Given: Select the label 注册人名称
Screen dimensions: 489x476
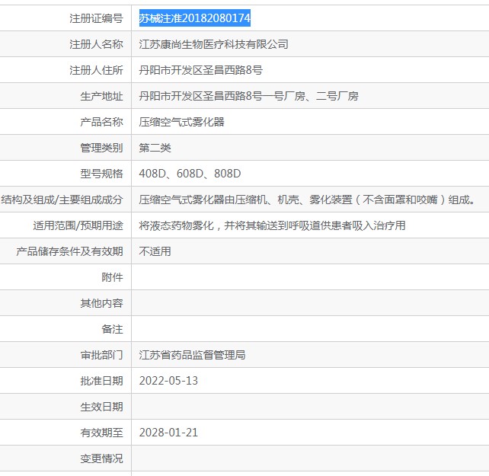Looking at the screenshot, I should coord(96,44).
